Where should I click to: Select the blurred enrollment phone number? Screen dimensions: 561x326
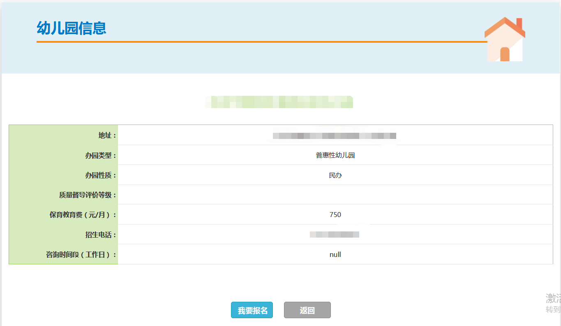coord(335,234)
